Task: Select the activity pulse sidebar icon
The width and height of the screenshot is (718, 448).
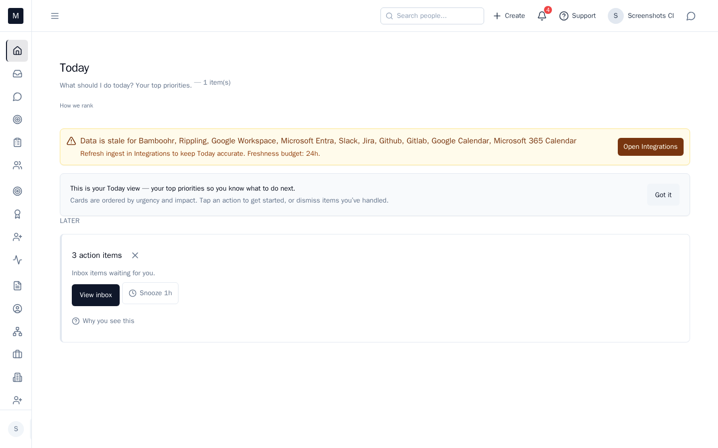Action: (x=17, y=260)
